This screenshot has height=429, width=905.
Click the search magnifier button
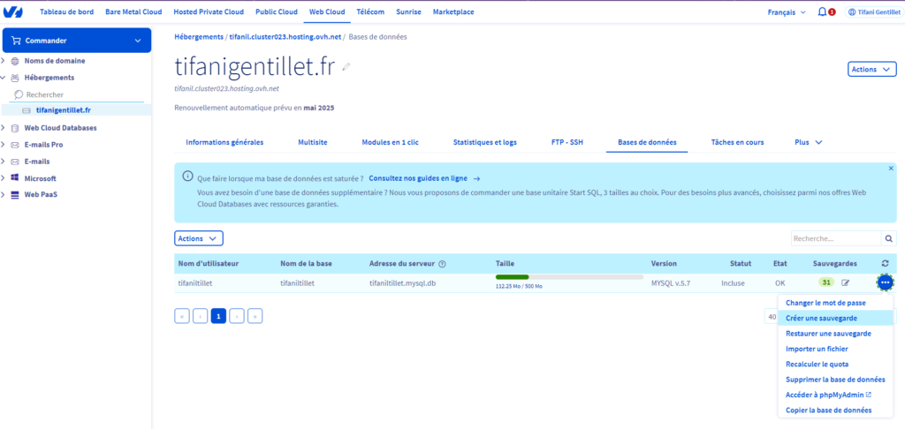click(889, 238)
